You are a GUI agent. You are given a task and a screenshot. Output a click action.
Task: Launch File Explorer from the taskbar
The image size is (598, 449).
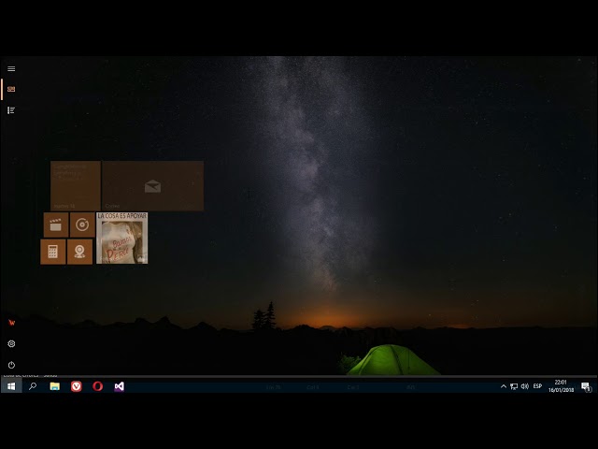[54, 386]
